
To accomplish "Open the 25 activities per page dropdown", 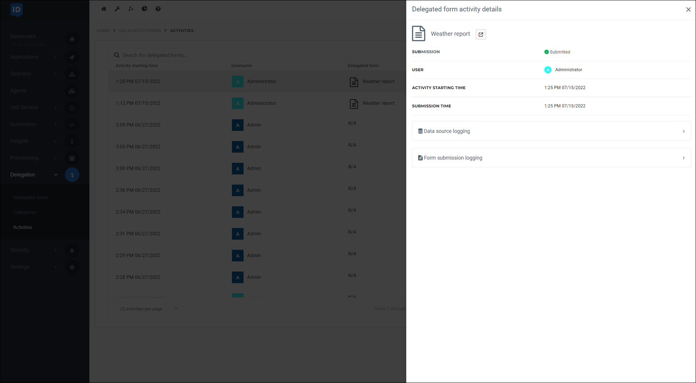I will (148, 308).
